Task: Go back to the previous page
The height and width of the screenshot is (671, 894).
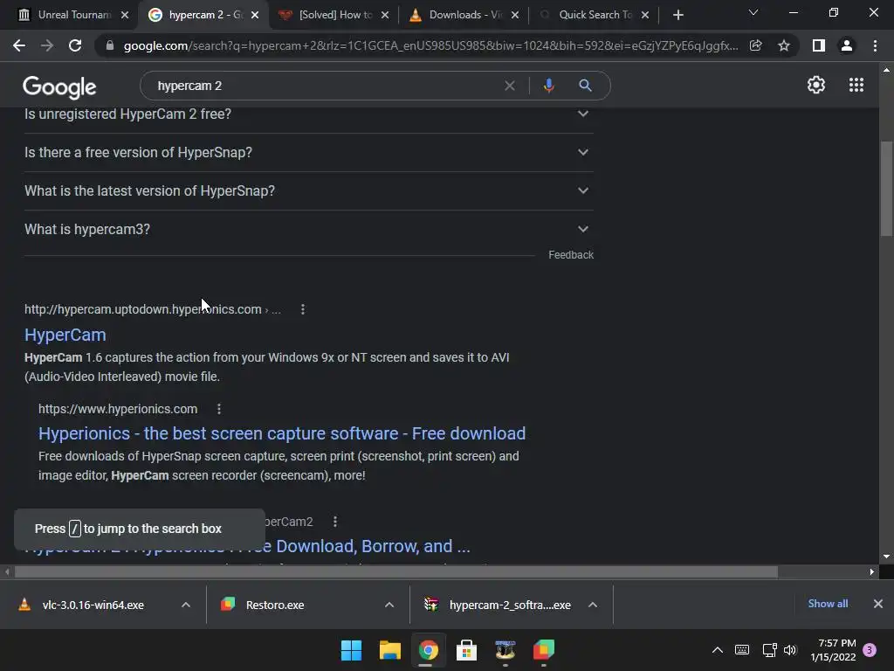Action: point(19,45)
